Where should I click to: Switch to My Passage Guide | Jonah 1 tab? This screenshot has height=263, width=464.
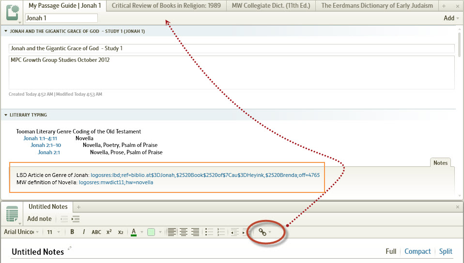(64, 6)
